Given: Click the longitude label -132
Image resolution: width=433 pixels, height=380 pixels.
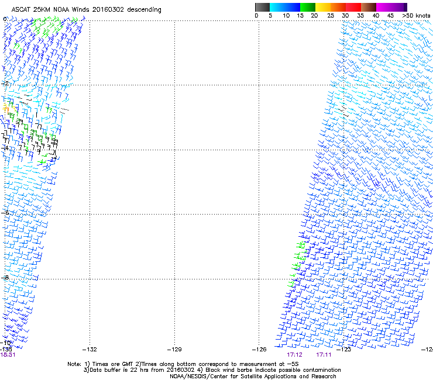Looking at the screenshot, I should coord(90,350).
